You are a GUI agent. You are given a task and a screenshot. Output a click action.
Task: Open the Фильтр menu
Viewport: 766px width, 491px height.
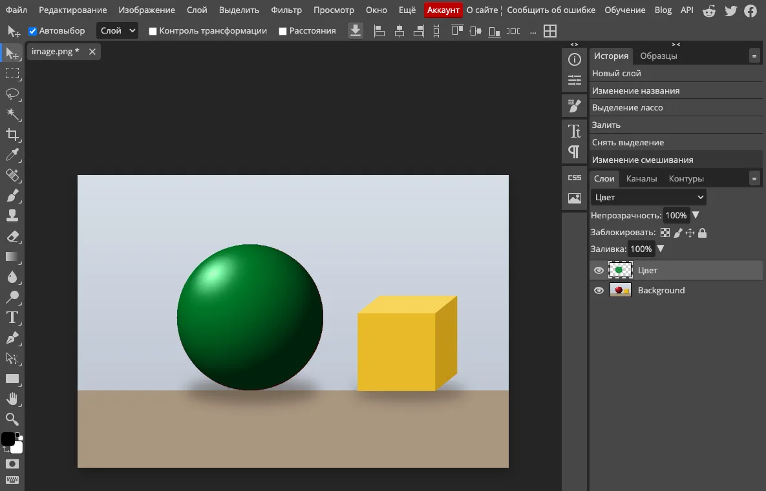tap(286, 10)
